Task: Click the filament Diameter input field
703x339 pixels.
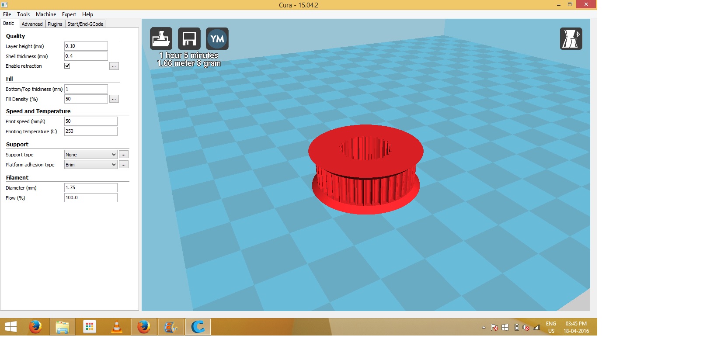Action: tap(91, 188)
